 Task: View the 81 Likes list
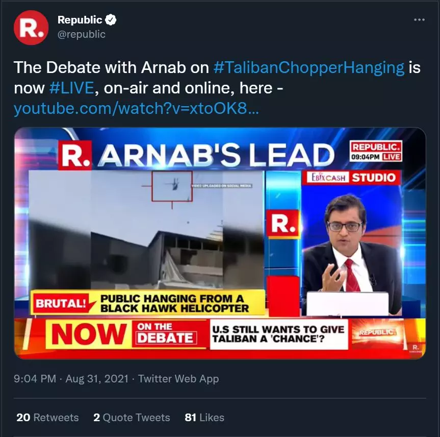(204, 418)
